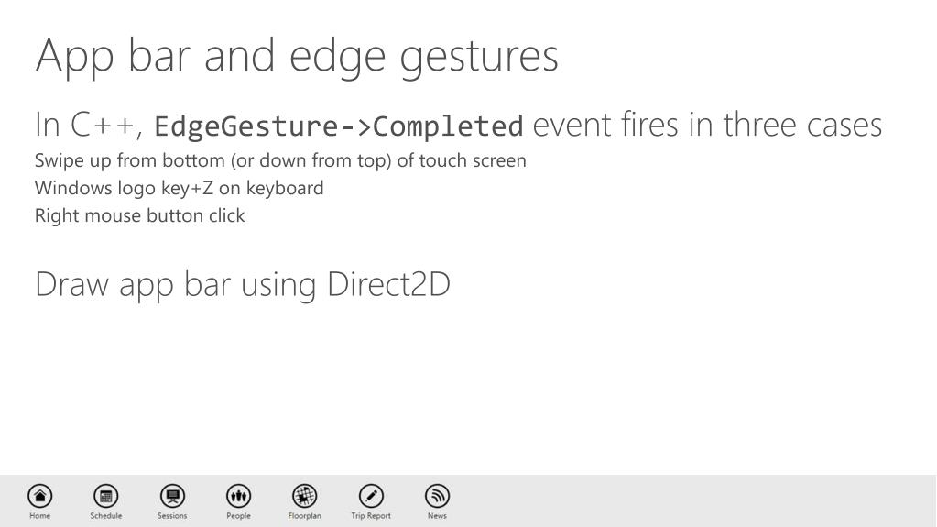This screenshot has width=937, height=527.
Task: Click the 'Right mouse button click' line
Action: coord(140,216)
